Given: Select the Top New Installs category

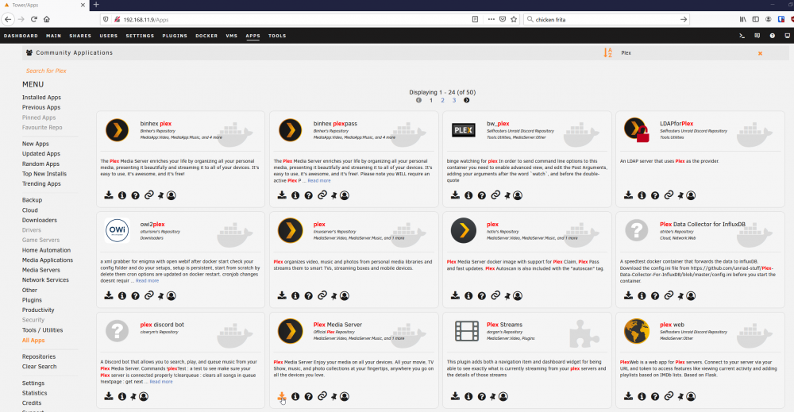Looking at the screenshot, I should (44, 174).
